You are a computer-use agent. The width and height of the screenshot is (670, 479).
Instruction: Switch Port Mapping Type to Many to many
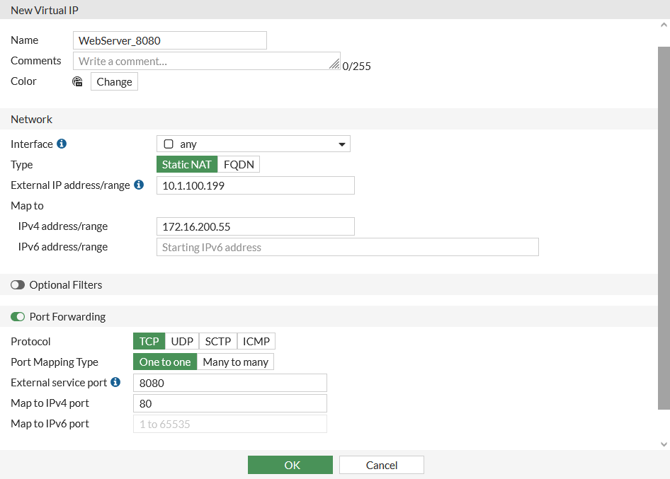click(236, 362)
